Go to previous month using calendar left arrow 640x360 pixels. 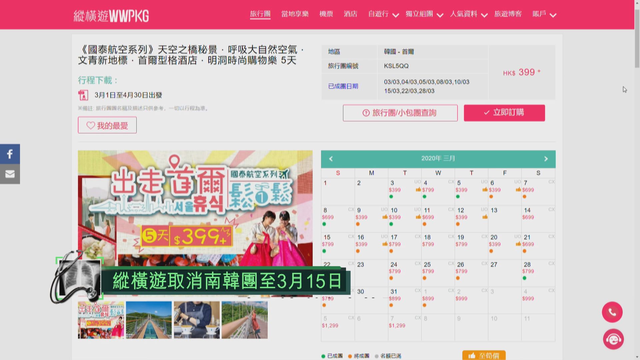pos(331,159)
